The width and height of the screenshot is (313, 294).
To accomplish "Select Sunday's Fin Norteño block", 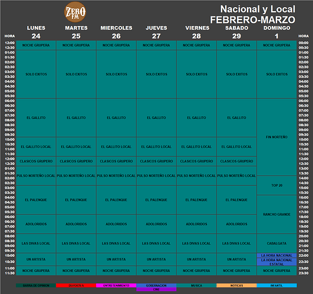I will point(276,137).
